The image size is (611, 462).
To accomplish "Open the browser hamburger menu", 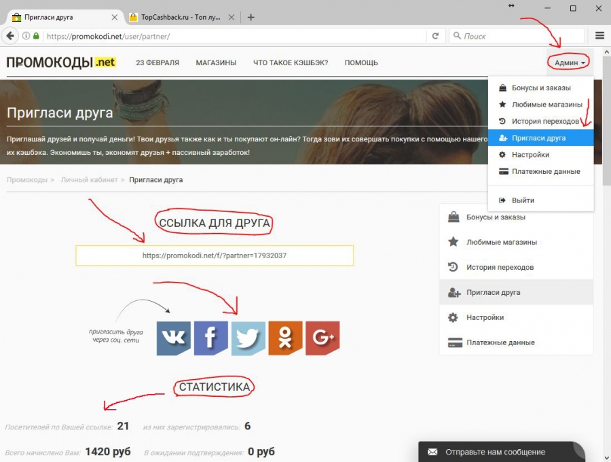I will pos(599,36).
